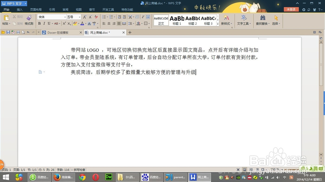
Task: Click the vertical scrollbar down arrow
Action: (321, 154)
